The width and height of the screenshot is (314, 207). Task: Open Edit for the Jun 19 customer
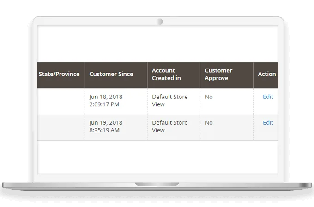268,123
